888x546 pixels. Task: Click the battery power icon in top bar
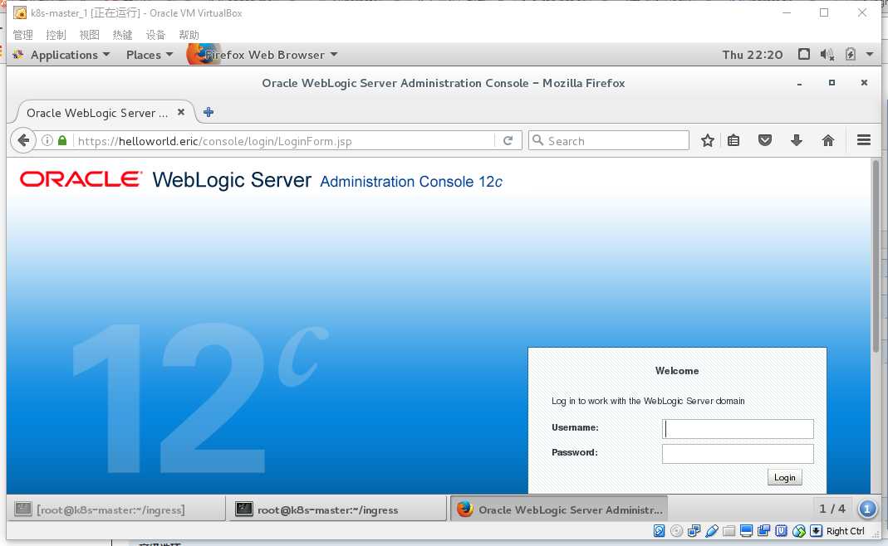click(850, 54)
